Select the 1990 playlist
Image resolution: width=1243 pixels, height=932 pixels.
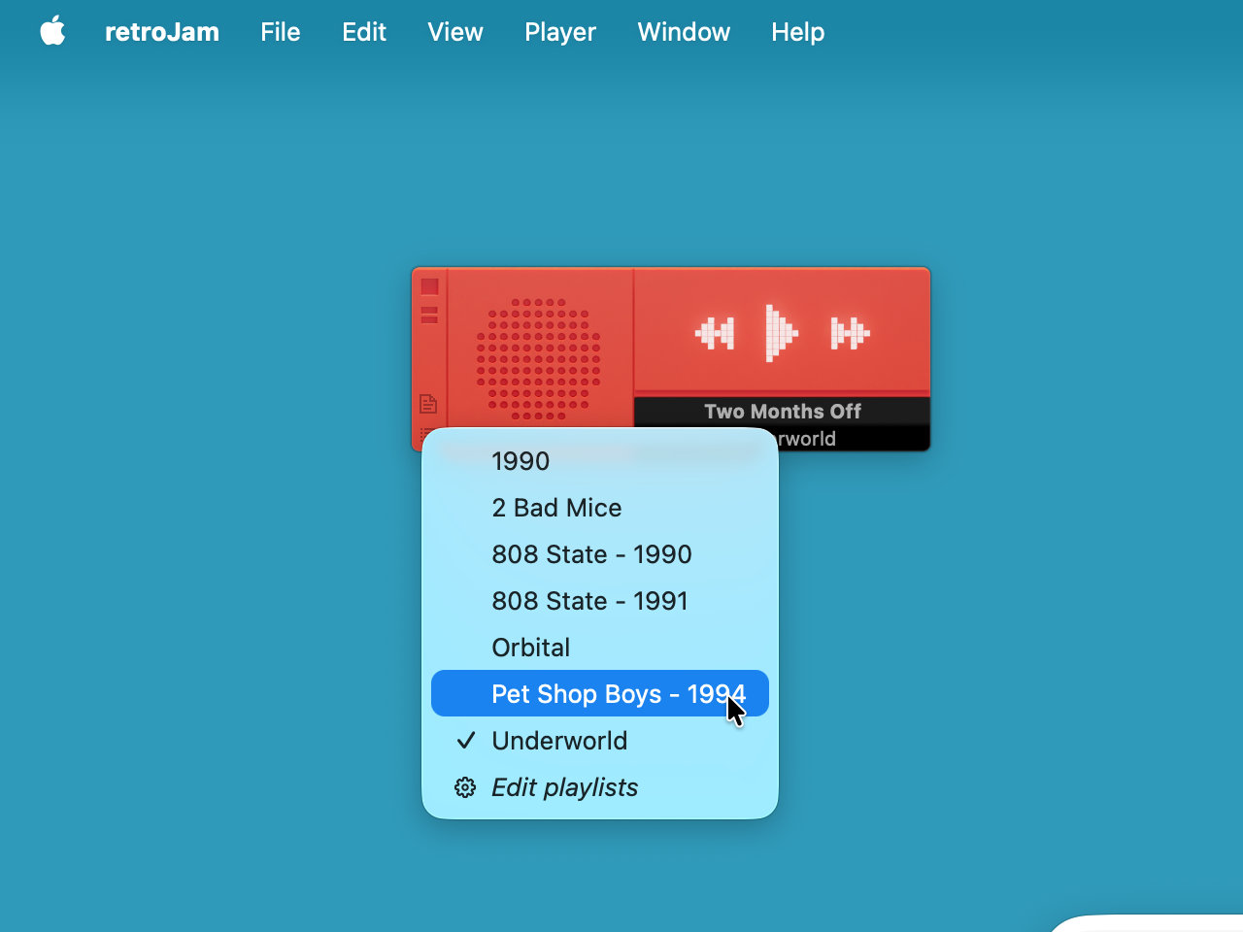pyautogui.click(x=521, y=461)
